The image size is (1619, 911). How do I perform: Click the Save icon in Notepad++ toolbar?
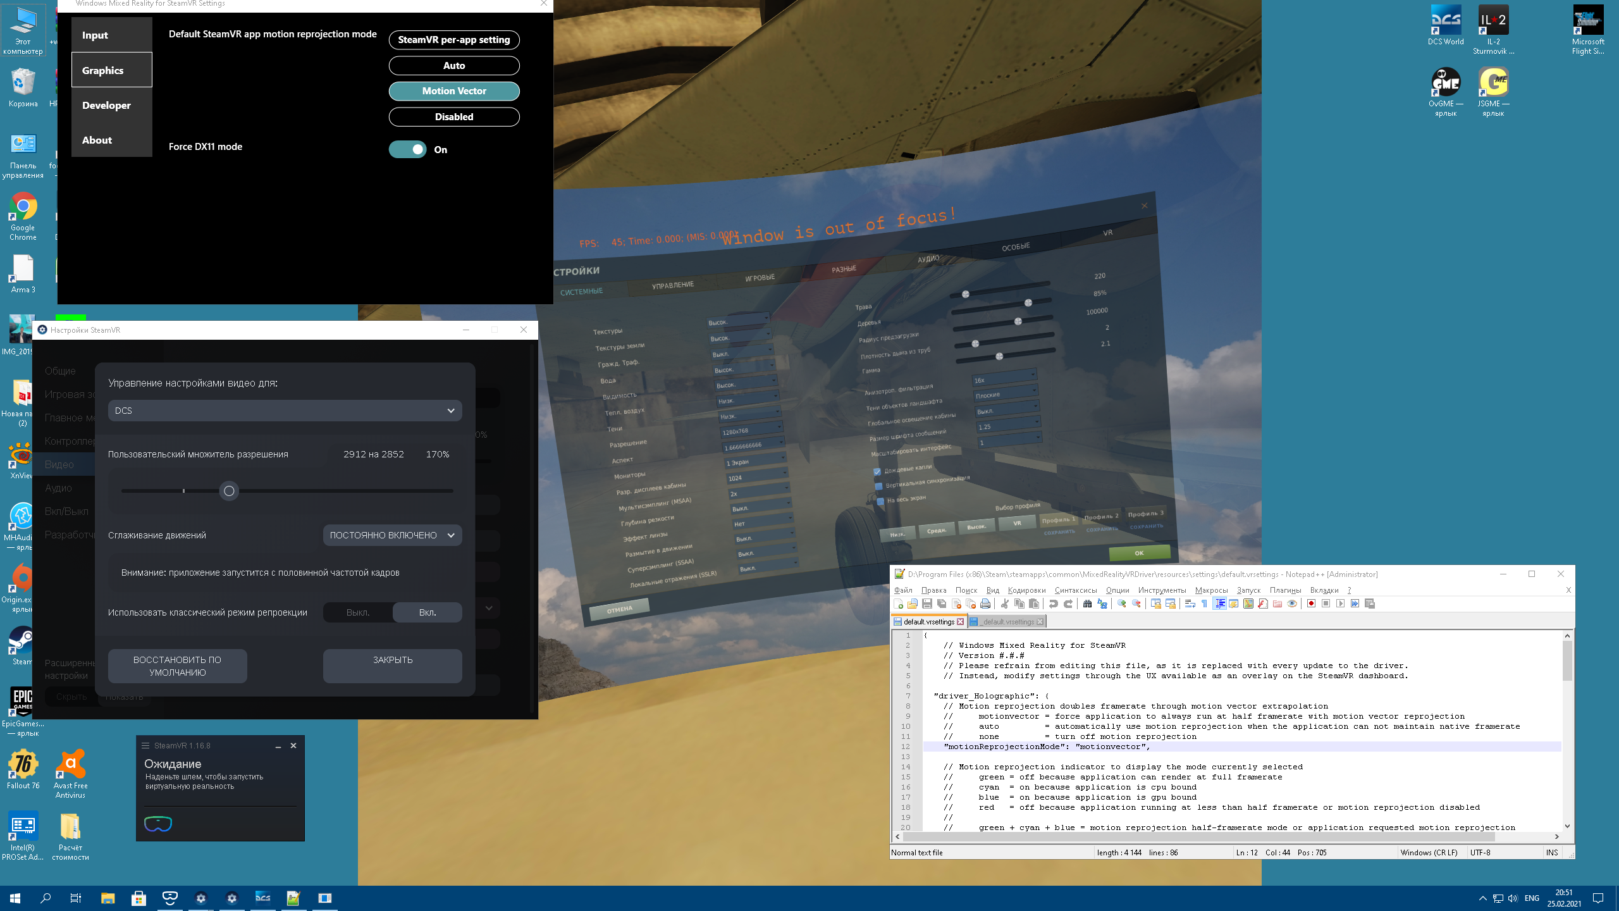927,604
